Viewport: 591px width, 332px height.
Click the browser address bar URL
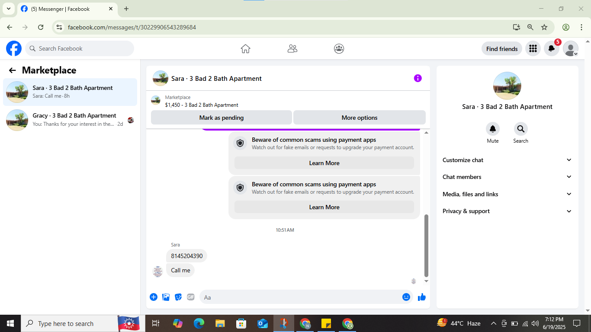pyautogui.click(x=132, y=27)
